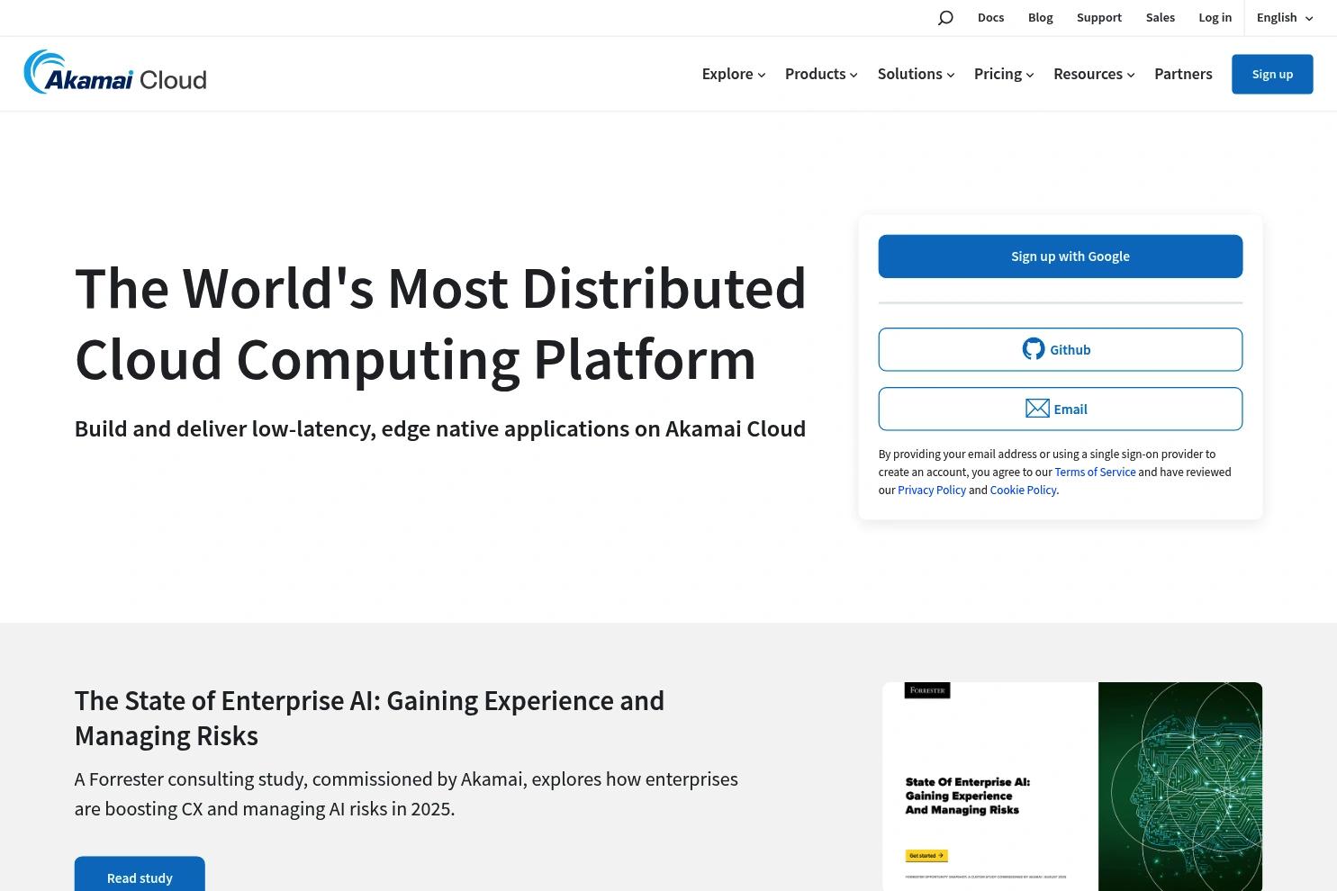Choose the Github sign-up button

(1061, 349)
